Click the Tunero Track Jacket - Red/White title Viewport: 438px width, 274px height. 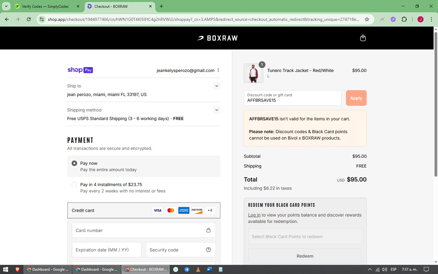[300, 70]
